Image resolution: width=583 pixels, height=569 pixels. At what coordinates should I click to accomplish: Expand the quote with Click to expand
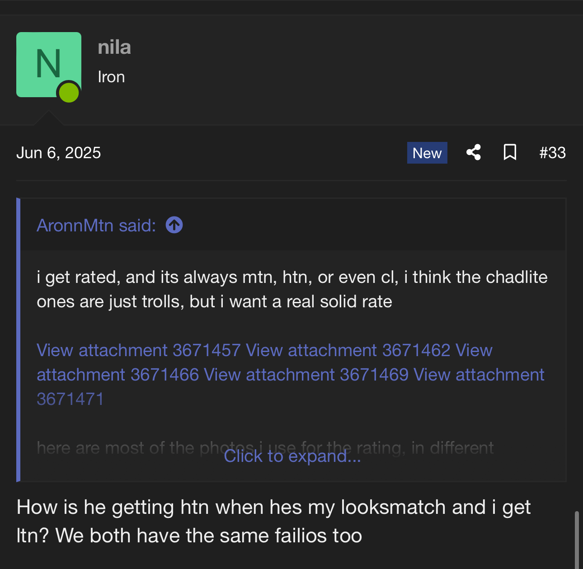point(292,456)
